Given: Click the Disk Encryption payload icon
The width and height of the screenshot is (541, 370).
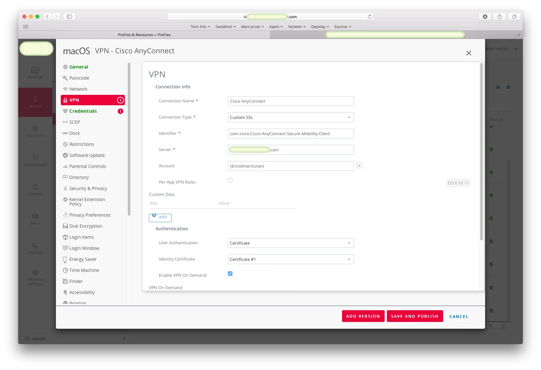Looking at the screenshot, I should point(65,226).
